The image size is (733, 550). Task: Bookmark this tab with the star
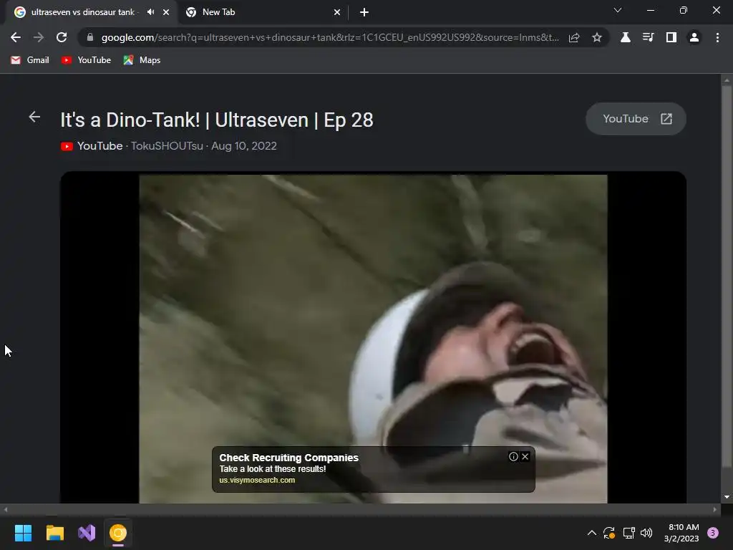pyautogui.click(x=597, y=37)
